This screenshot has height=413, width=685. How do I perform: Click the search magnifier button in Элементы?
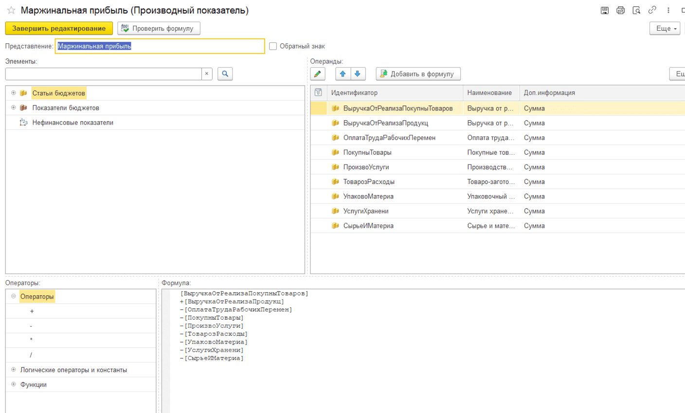225,74
